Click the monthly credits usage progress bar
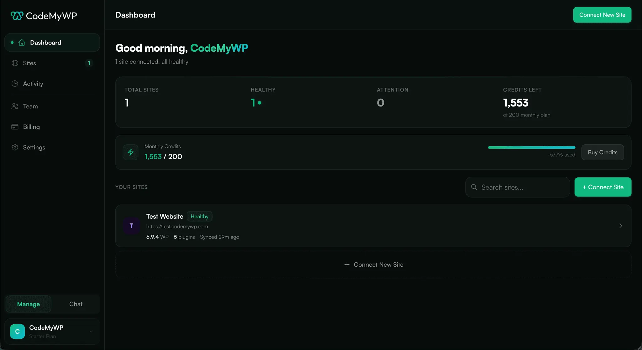 click(x=532, y=147)
